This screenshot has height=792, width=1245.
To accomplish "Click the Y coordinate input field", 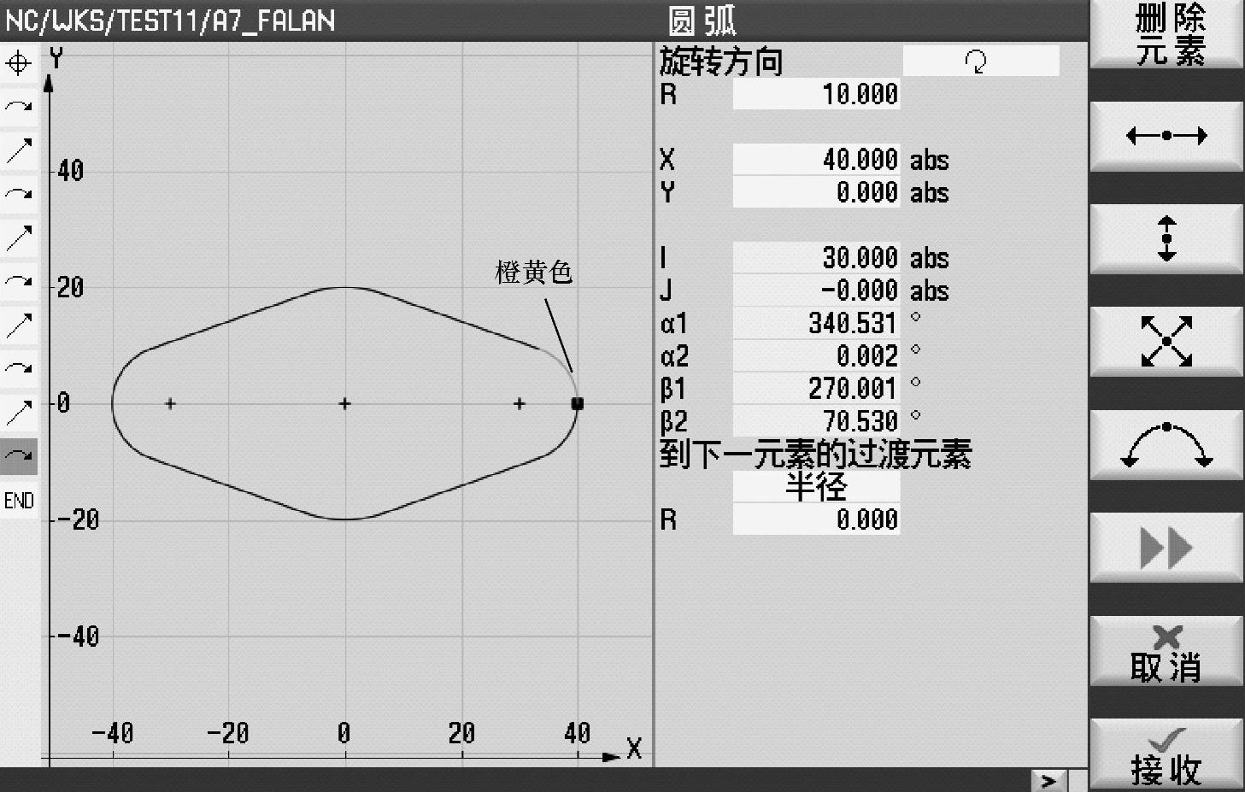I will (816, 192).
